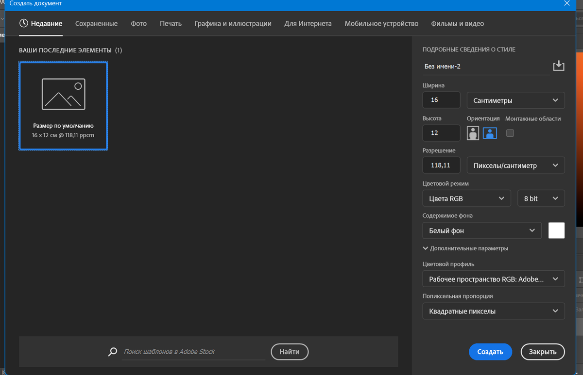Select landscape orientation icon
This screenshot has width=583, height=375.
click(x=490, y=133)
